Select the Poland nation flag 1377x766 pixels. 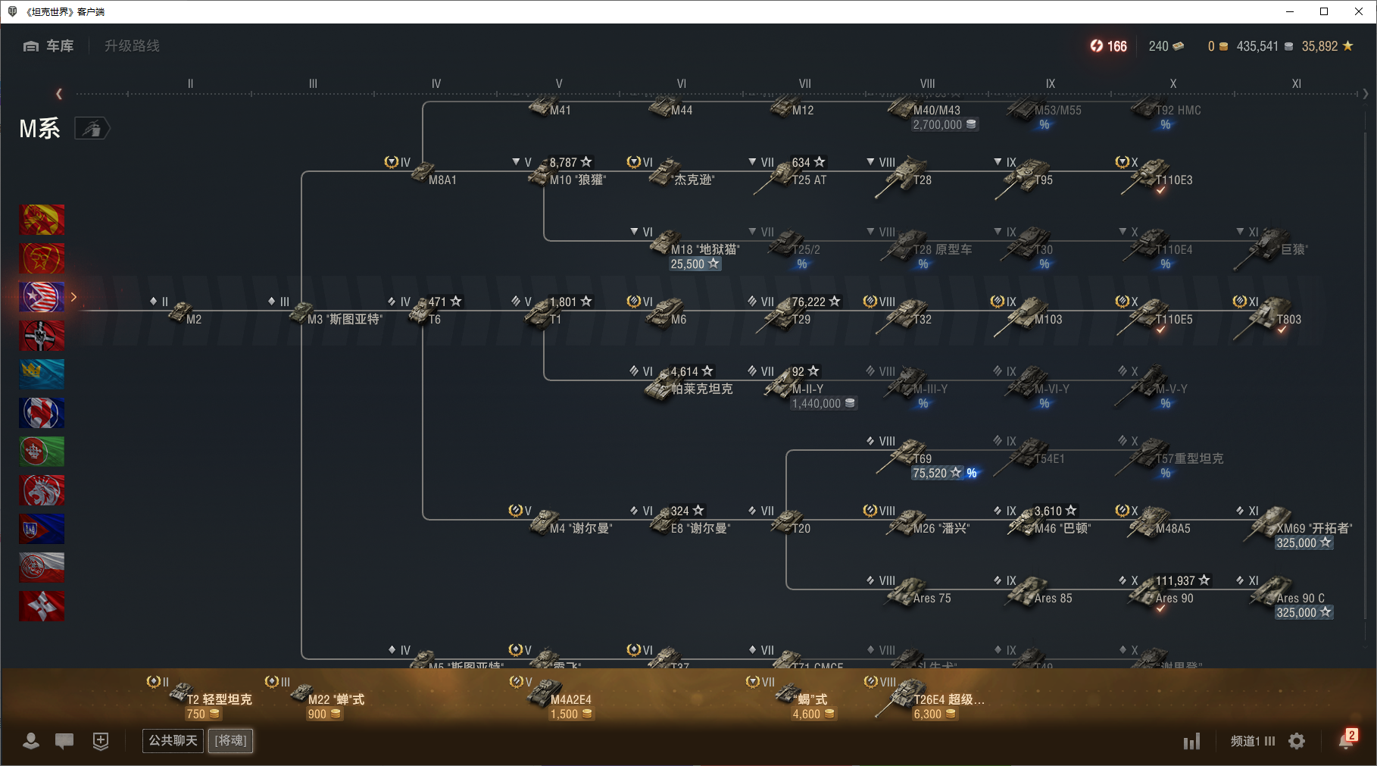coord(42,567)
